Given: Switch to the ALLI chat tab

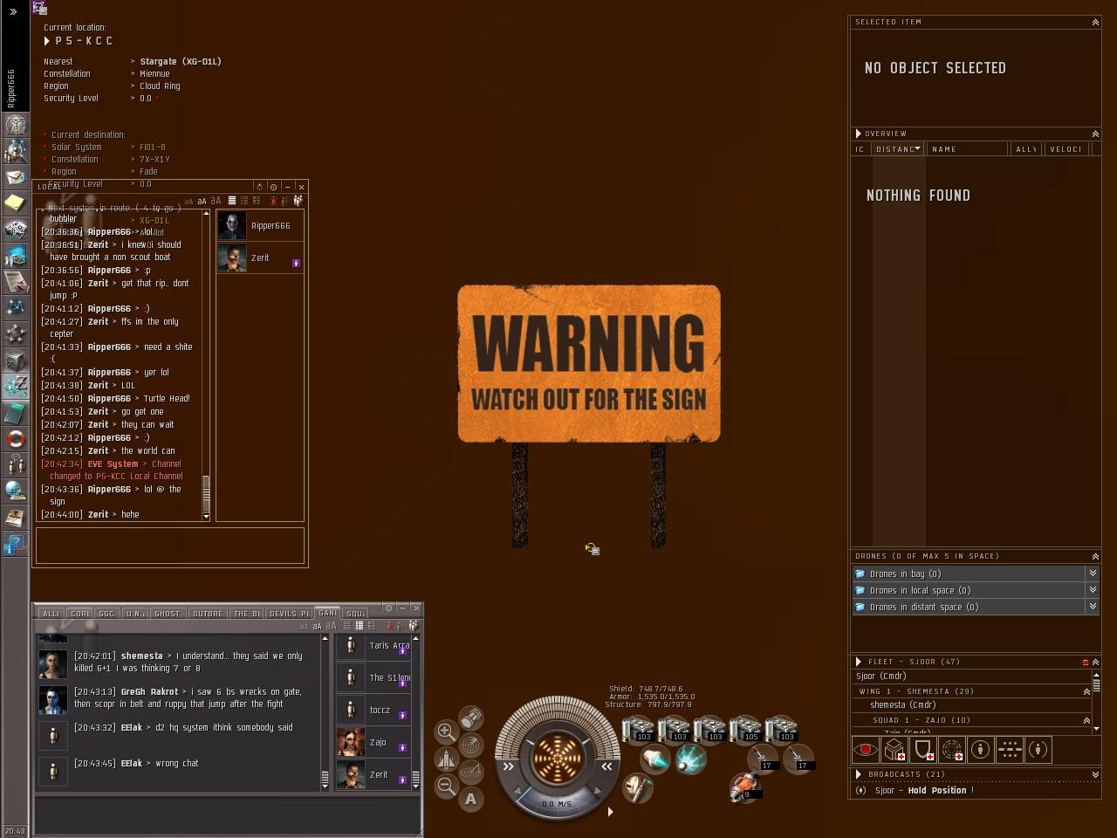Looking at the screenshot, I should (51, 614).
